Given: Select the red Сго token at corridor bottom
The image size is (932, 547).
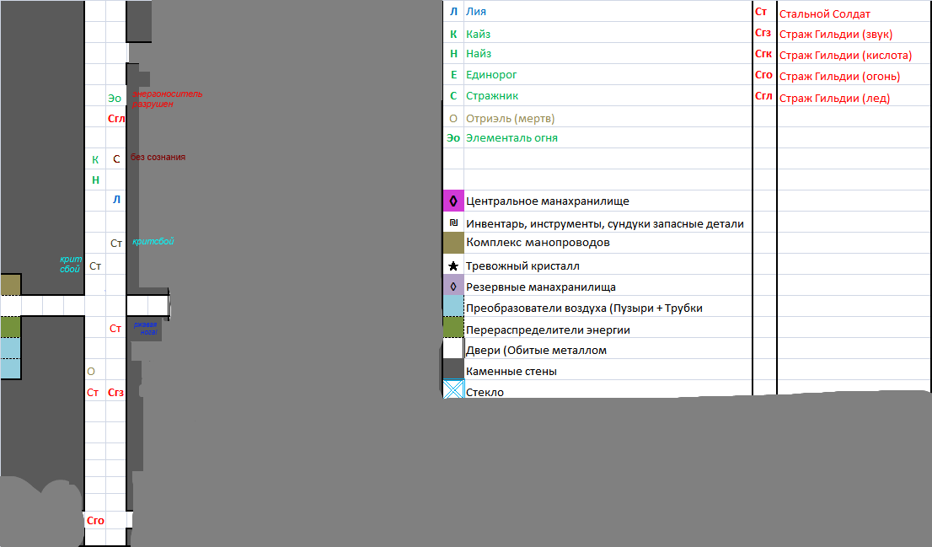Looking at the screenshot, I should click(95, 520).
